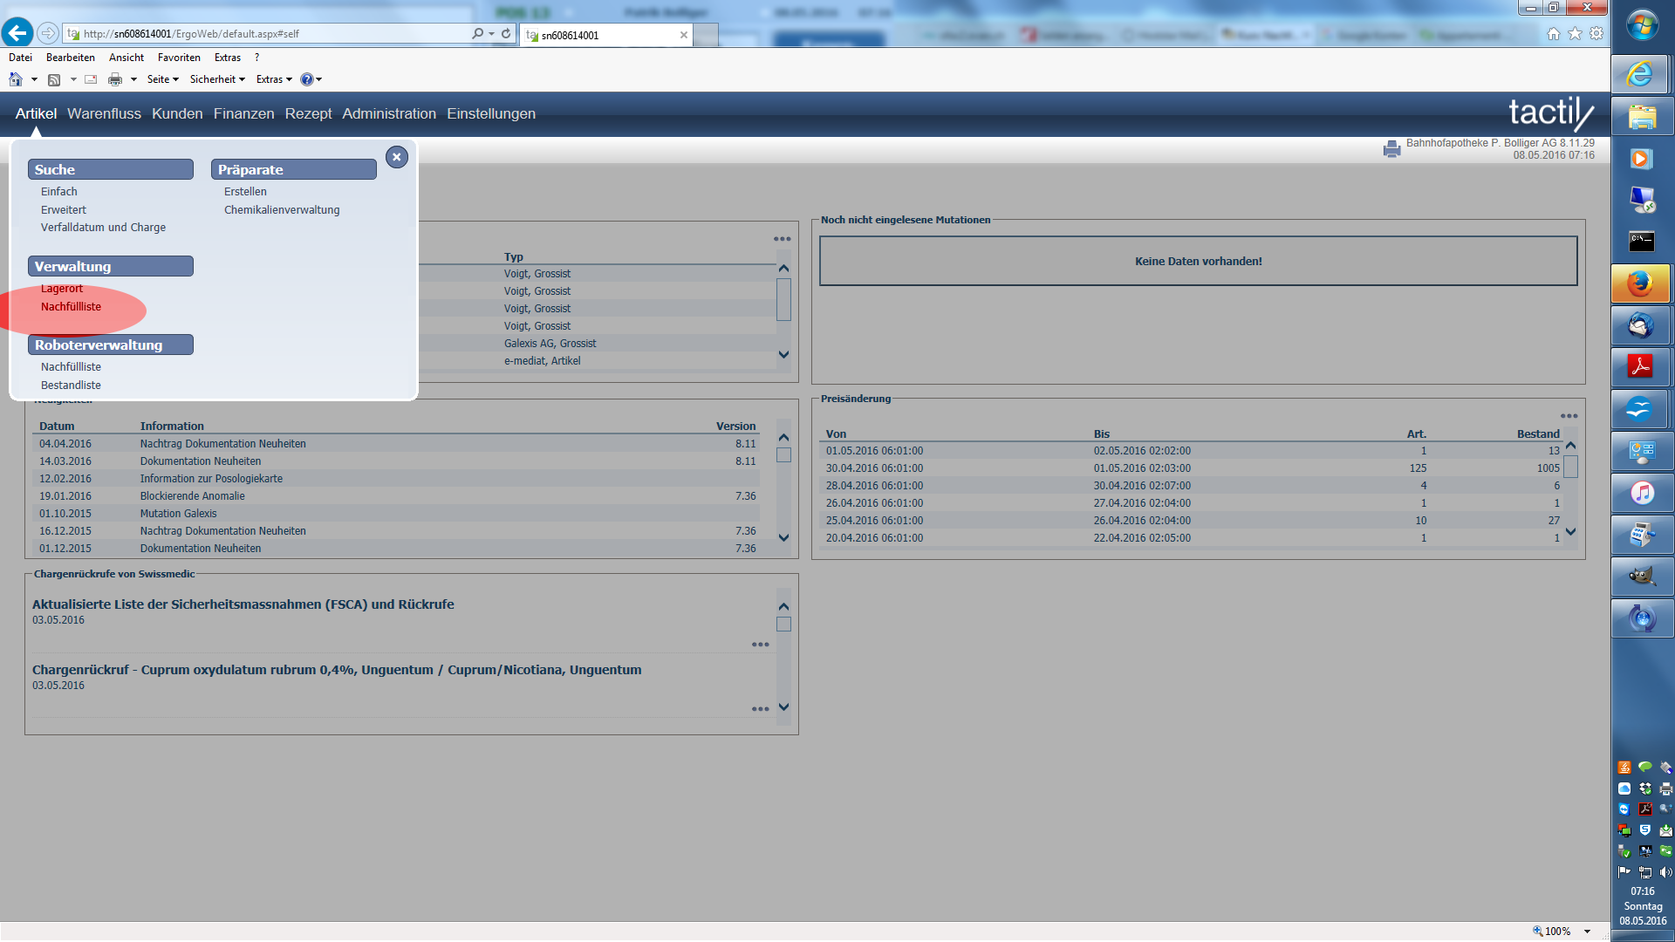Click the printer icon beside pharmacy name
Viewport: 1675px width, 942px height.
[1391, 149]
